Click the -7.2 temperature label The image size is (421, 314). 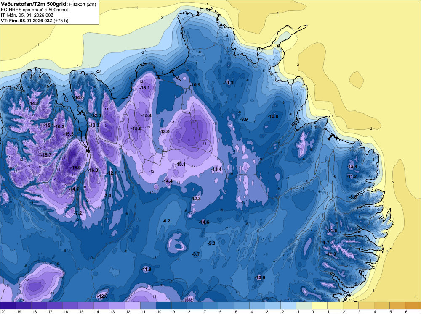[78, 213]
